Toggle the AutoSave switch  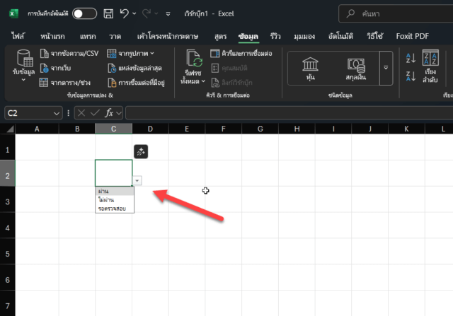pos(84,13)
